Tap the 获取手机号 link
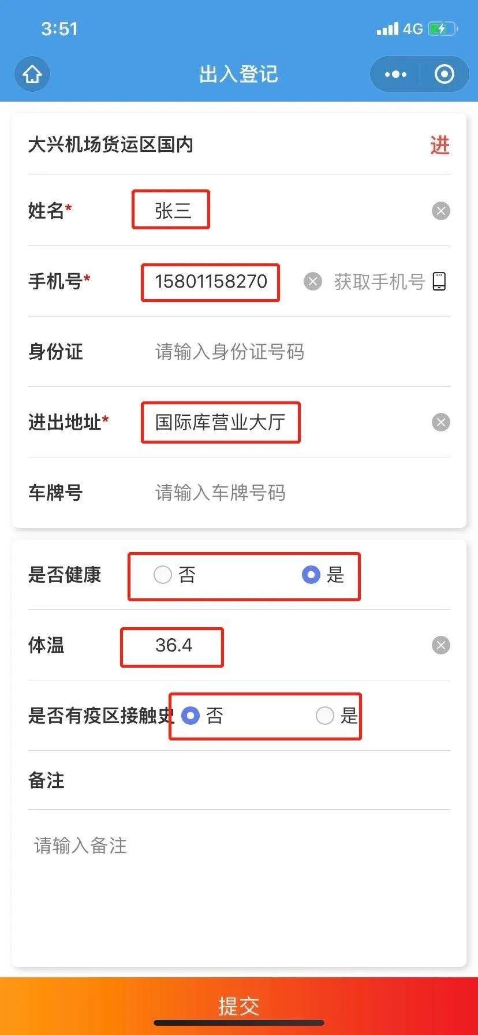This screenshot has height=1035, width=478. [x=379, y=281]
